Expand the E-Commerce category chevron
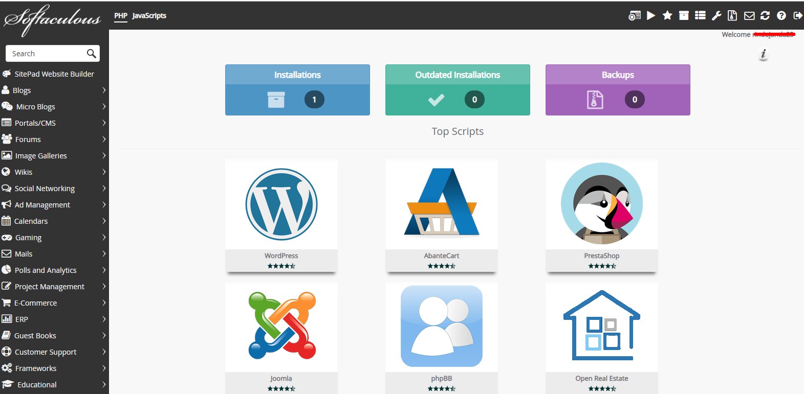The width and height of the screenshot is (804, 394). tap(104, 303)
